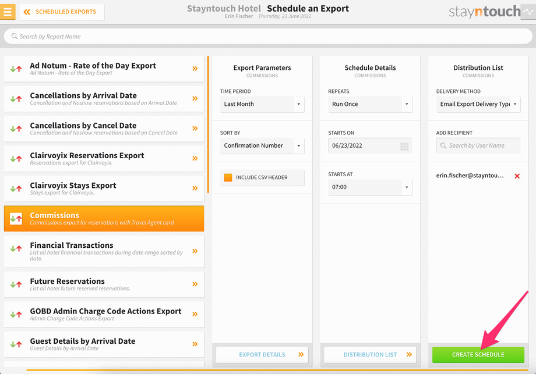Screen dimensions: 536x374
Task: Open the Delivery Method dropdown
Action: [x=478, y=104]
